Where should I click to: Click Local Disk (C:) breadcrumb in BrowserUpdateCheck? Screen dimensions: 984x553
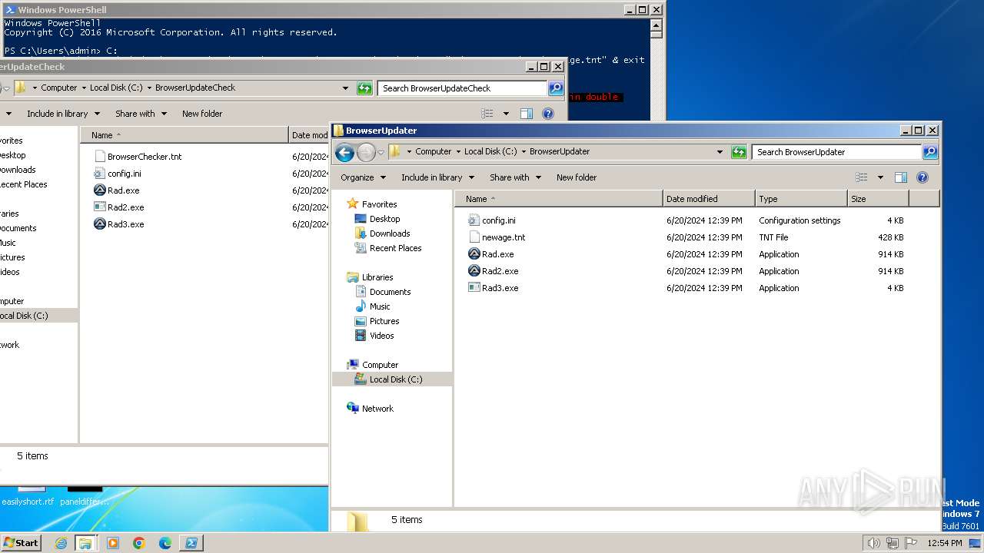(116, 88)
